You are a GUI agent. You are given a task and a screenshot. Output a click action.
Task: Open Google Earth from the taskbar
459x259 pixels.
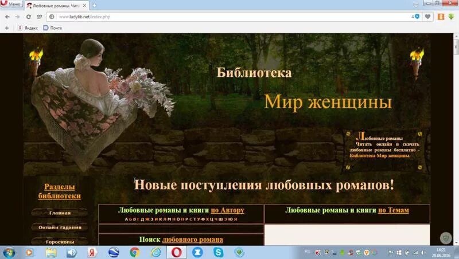tap(114, 252)
